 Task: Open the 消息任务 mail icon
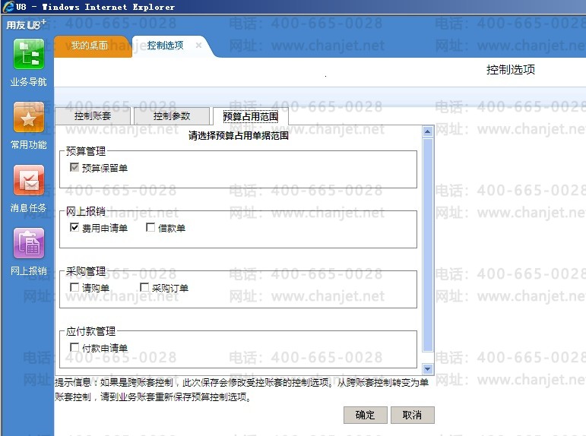[29, 181]
